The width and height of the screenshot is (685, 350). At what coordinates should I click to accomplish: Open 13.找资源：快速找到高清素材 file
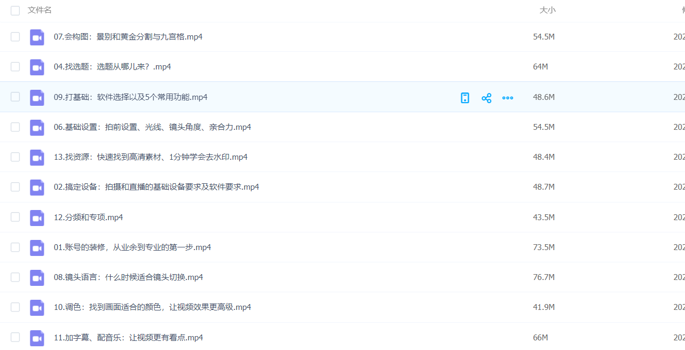pos(151,157)
